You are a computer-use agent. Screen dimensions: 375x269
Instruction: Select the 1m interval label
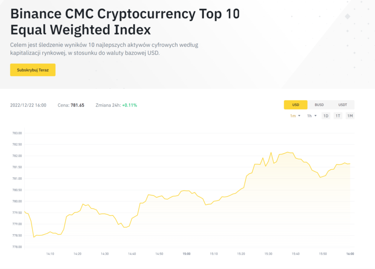coord(293,116)
